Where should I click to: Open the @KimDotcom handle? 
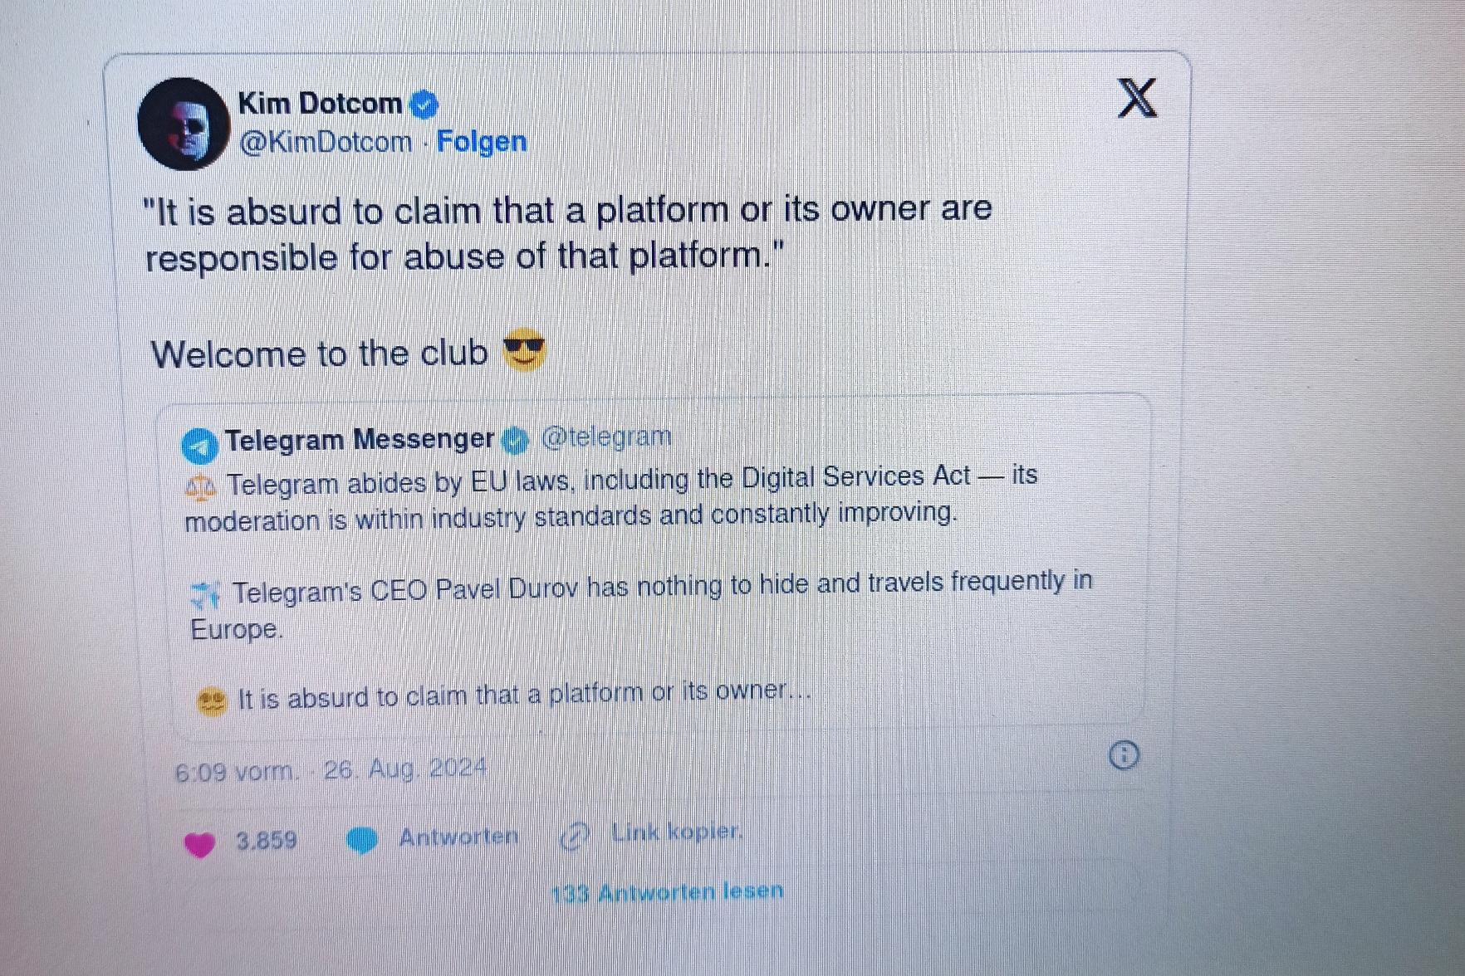click(x=326, y=142)
